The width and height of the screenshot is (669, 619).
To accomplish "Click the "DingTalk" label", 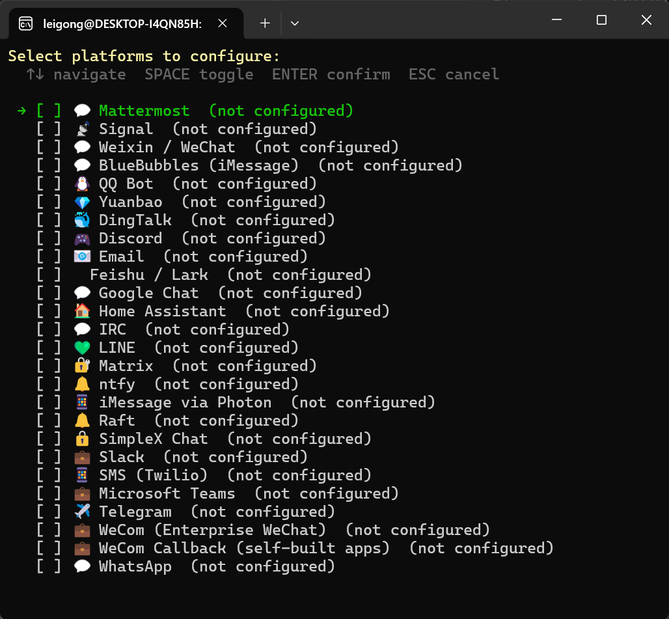I will [135, 220].
